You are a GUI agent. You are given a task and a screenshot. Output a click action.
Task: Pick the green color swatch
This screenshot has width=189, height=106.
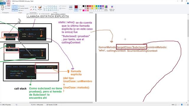pos(97,6)
